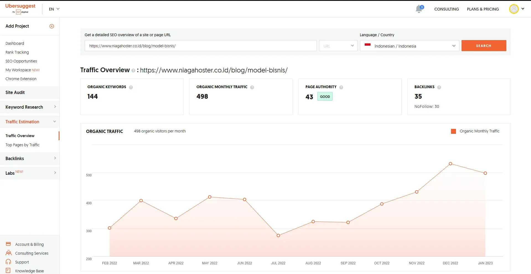Click the site URL input field

click(201, 46)
